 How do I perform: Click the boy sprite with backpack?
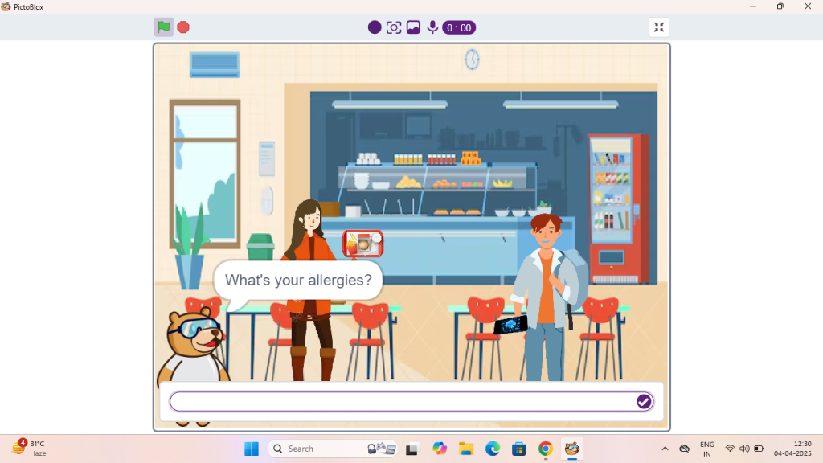pos(547,297)
